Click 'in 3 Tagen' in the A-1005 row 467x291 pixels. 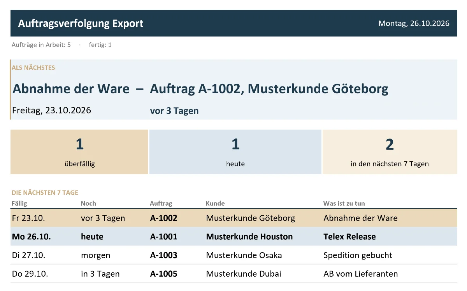(x=100, y=274)
